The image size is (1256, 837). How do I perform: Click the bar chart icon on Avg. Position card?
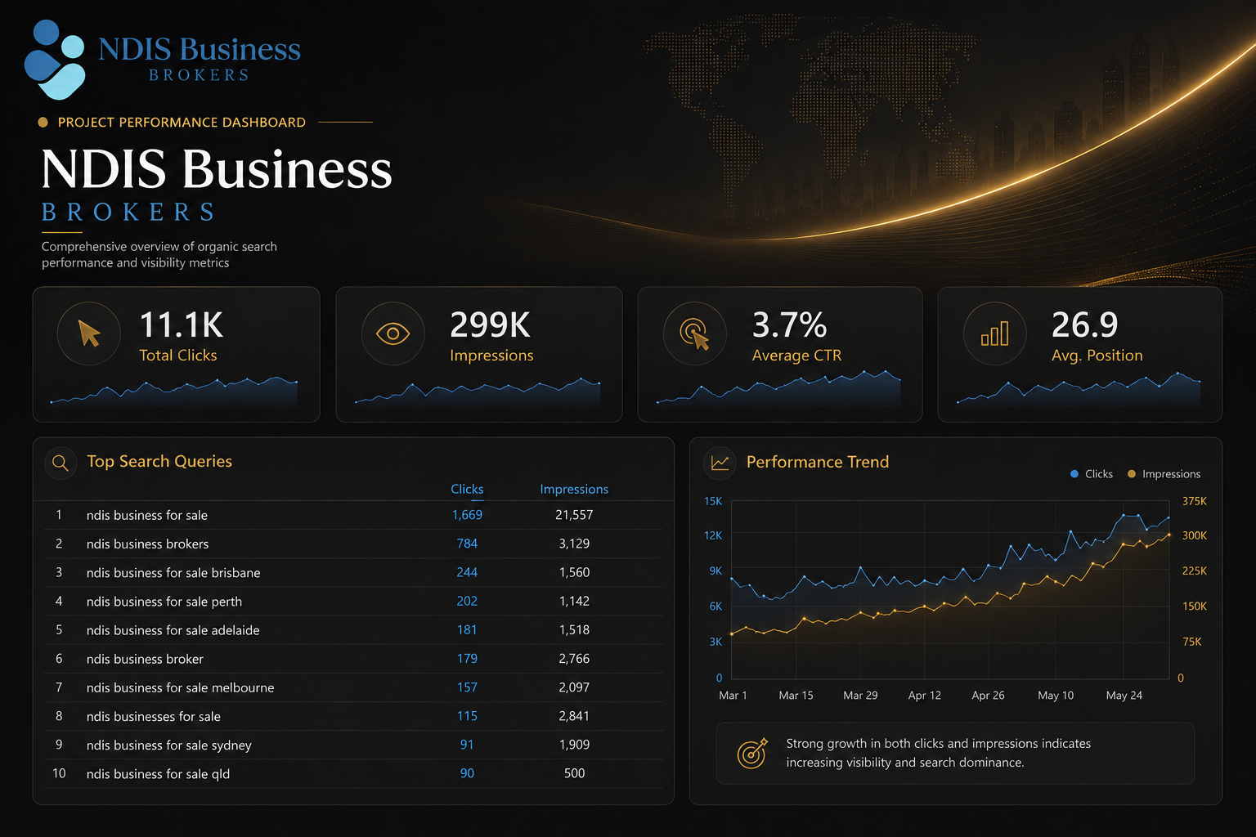tap(994, 333)
